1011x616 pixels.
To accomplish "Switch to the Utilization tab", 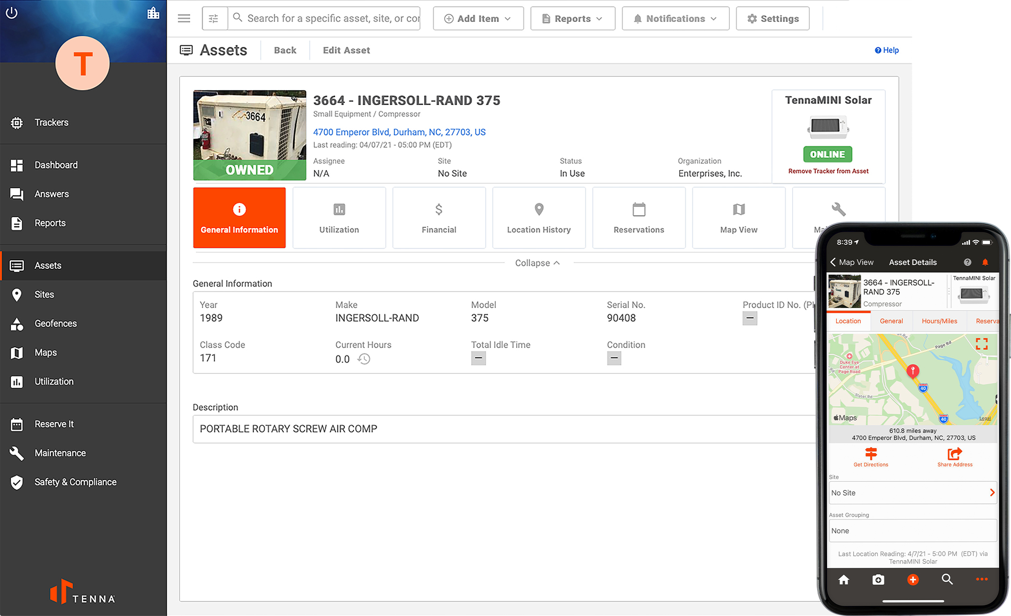I will click(339, 218).
